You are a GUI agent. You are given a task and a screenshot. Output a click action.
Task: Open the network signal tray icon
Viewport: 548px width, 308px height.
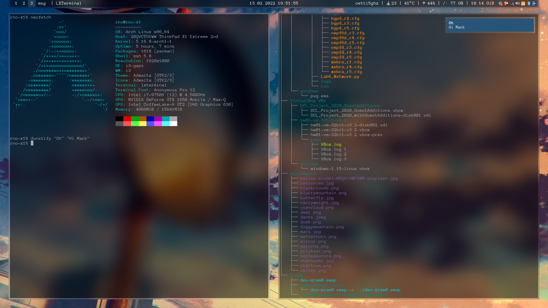coord(512,4)
